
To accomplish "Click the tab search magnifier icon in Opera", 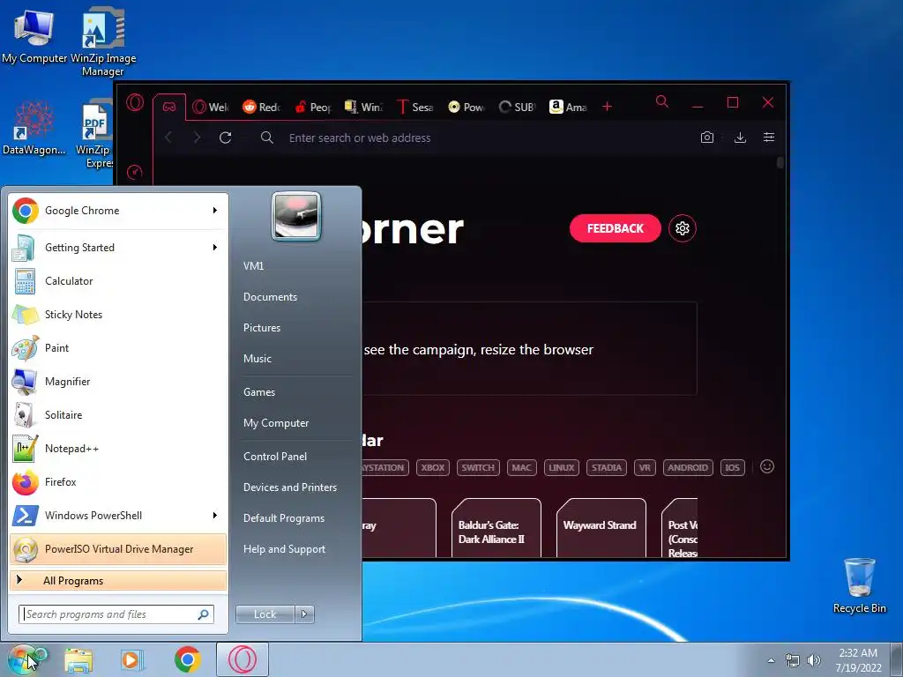I will point(662,102).
